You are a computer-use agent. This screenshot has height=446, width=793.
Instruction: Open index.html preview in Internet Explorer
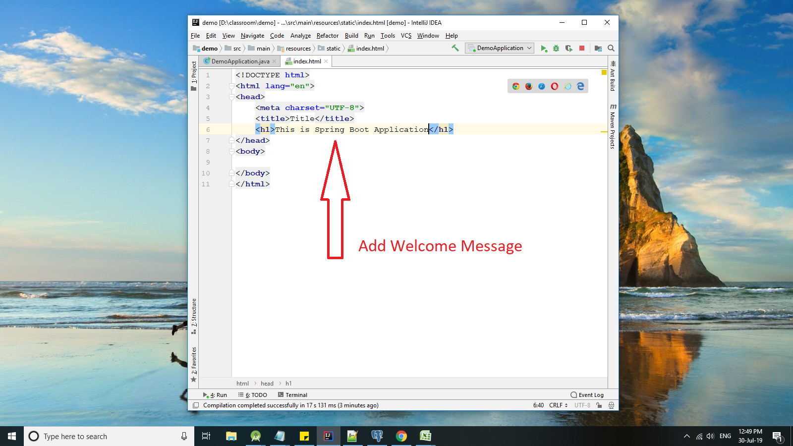pyautogui.click(x=567, y=86)
